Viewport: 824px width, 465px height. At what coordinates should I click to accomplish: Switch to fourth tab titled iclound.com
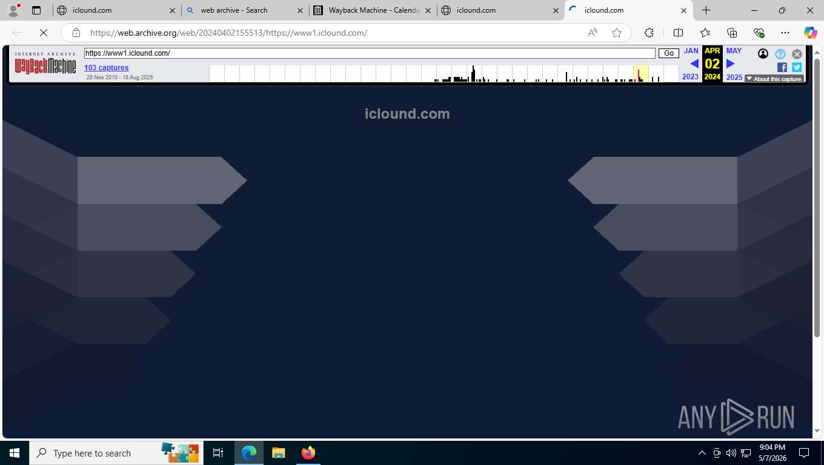500,10
